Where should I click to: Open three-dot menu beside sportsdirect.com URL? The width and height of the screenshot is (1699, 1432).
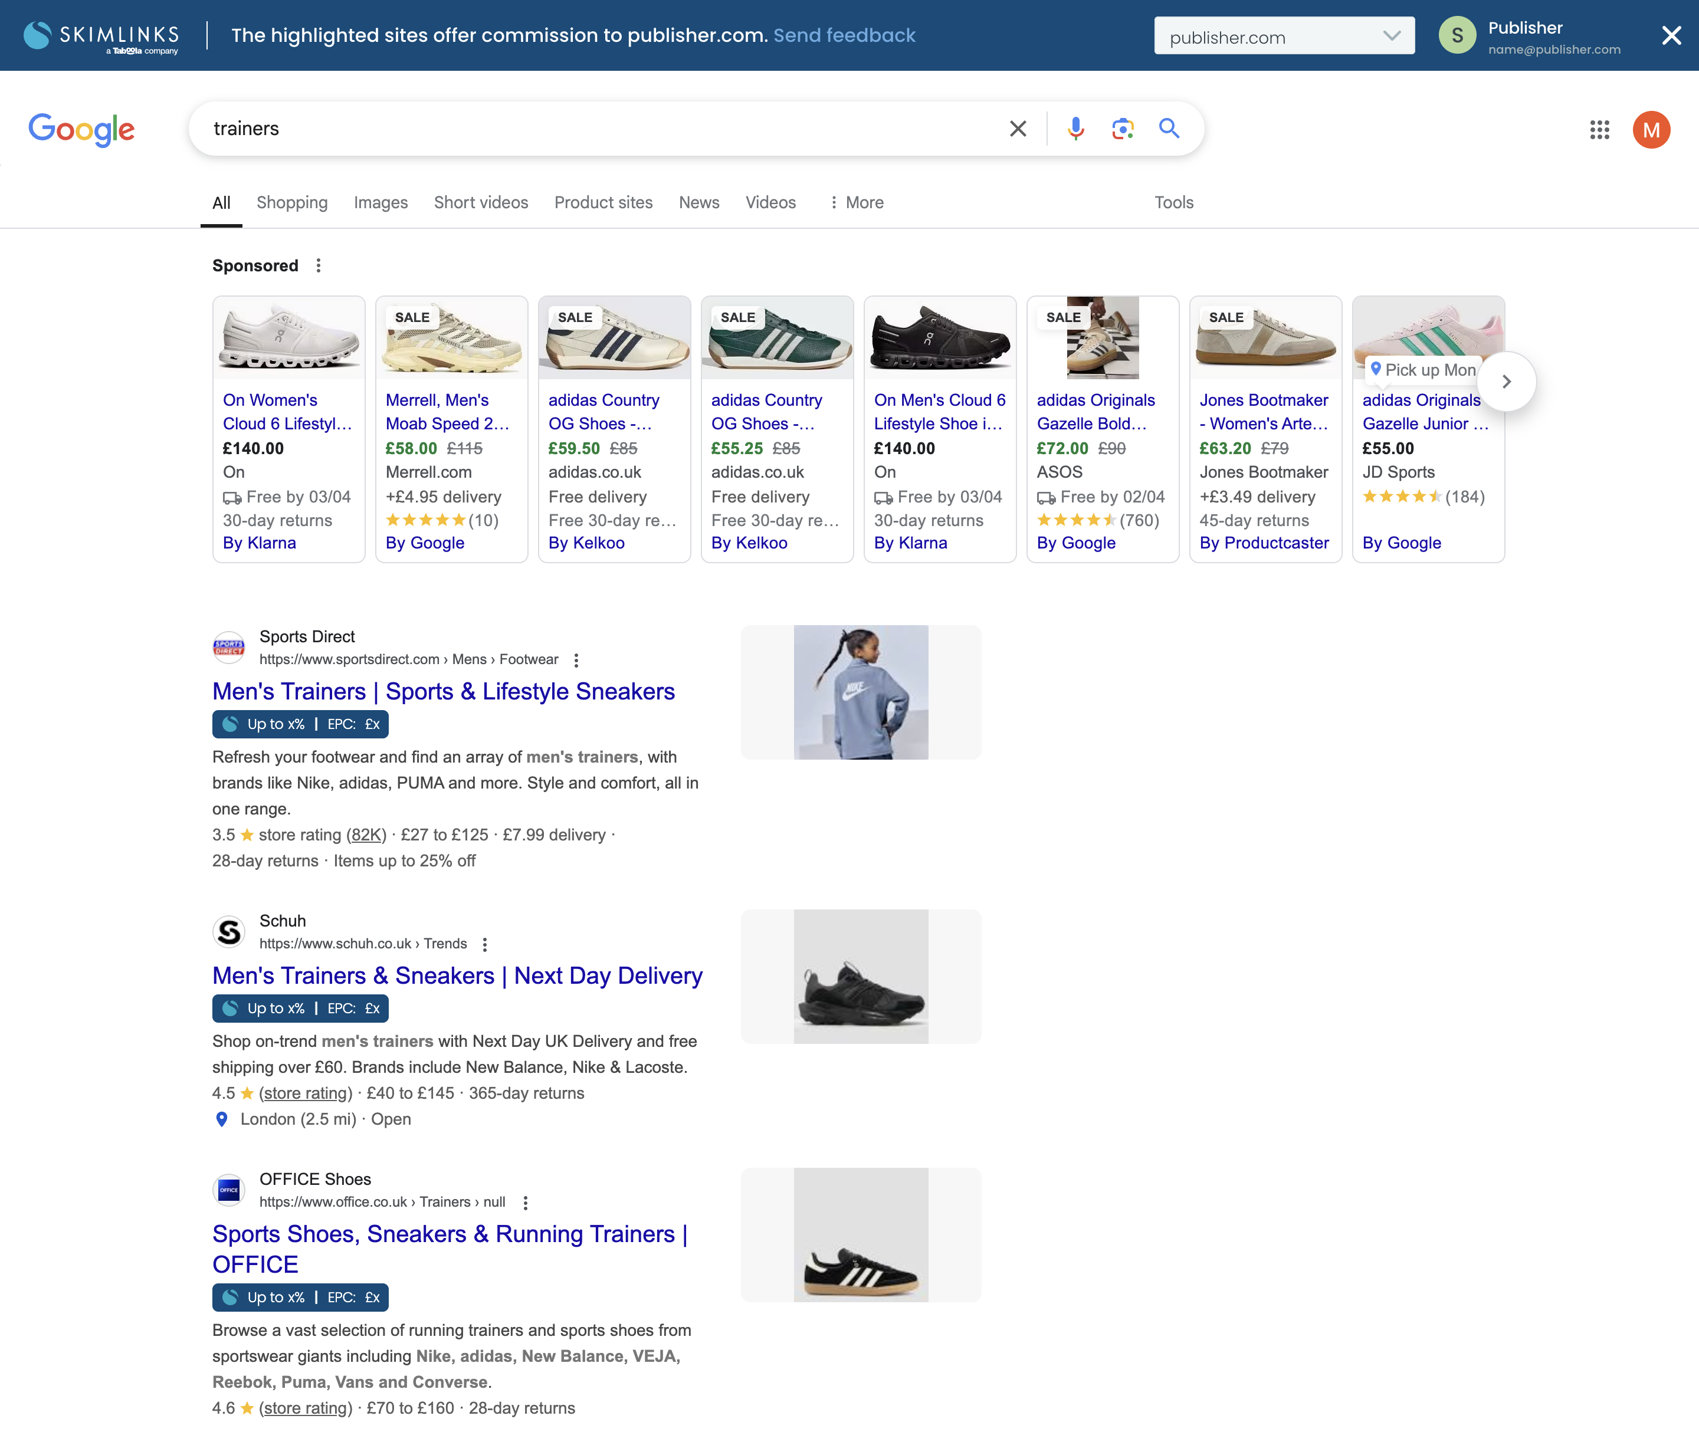[576, 660]
